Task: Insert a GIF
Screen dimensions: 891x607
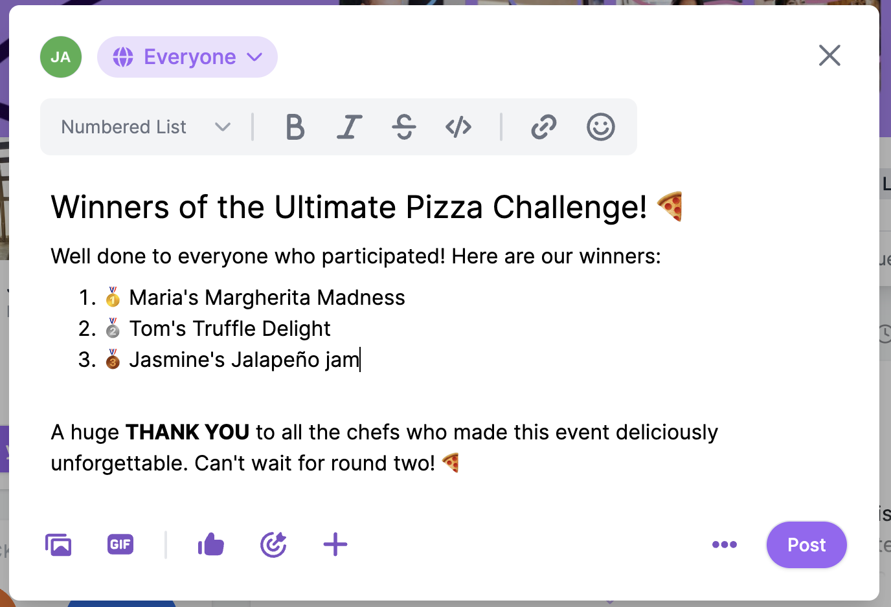Action: [x=120, y=544]
